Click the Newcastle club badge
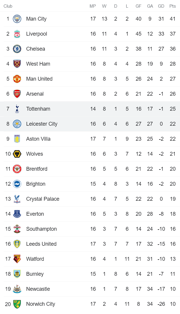The image size is (180, 314). pyautogui.click(x=17, y=289)
